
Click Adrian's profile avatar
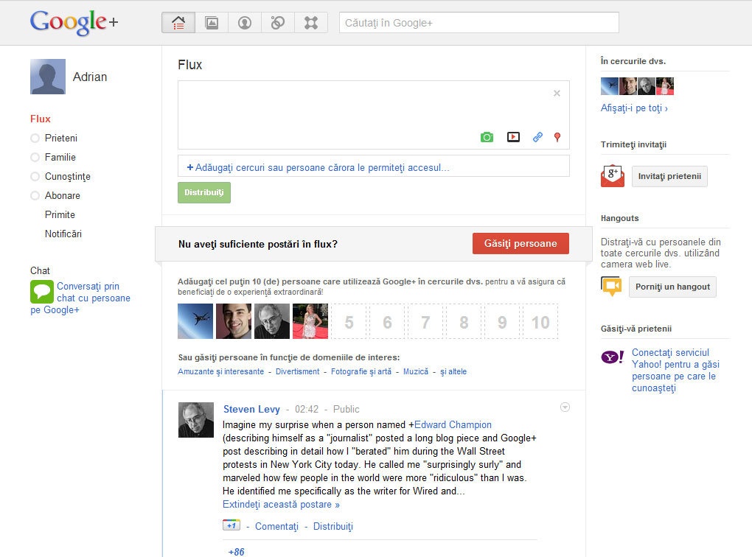[x=48, y=77]
